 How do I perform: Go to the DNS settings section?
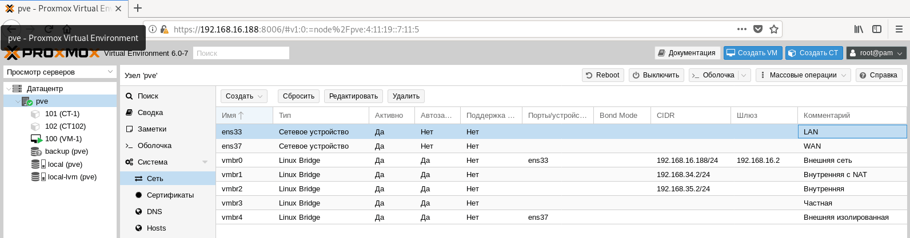(x=154, y=212)
